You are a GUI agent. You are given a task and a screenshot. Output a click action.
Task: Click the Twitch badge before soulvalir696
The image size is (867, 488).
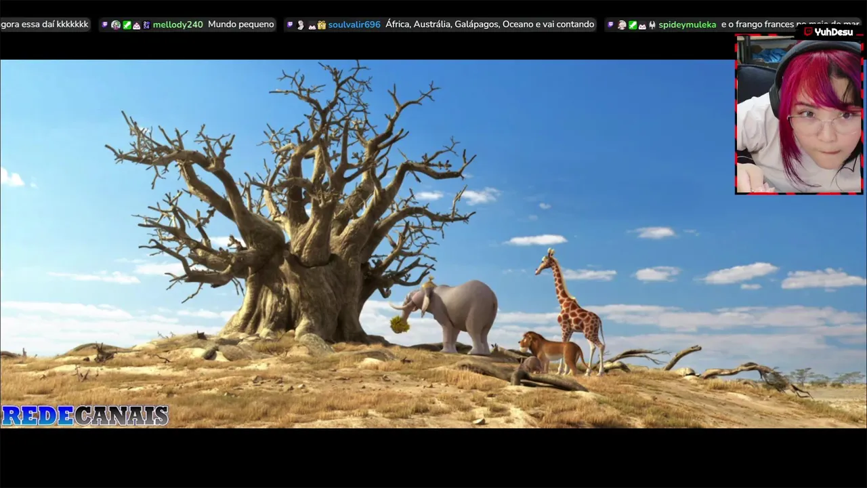[x=290, y=24]
